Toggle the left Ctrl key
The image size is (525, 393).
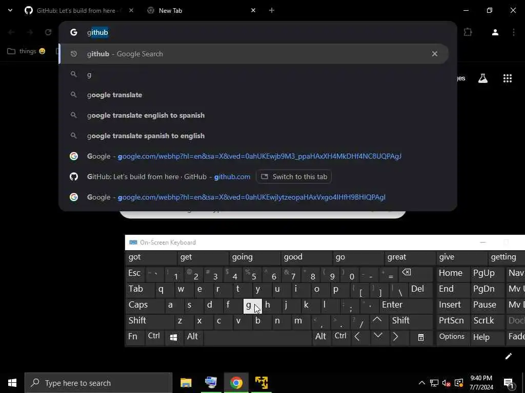pos(154,337)
